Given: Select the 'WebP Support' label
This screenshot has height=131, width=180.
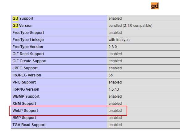Looking at the screenshot, I should click(25, 111).
